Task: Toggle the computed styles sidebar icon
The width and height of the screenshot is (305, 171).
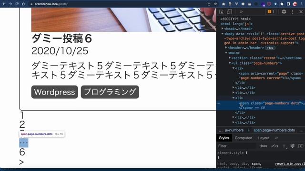Action: 301,146
